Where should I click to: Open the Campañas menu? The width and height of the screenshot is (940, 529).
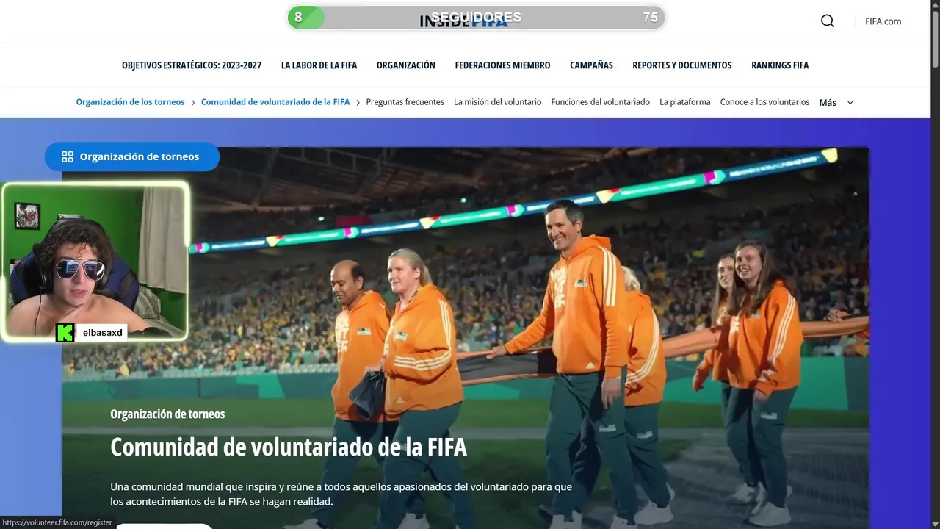pos(591,65)
